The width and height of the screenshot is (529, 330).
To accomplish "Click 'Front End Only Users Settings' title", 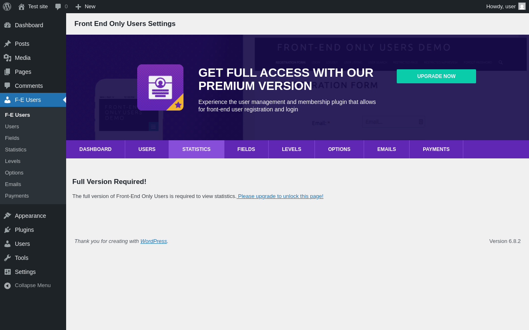I will tap(125, 24).
